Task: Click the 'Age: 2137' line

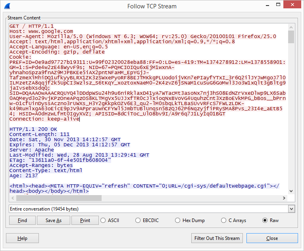Action: [24, 176]
